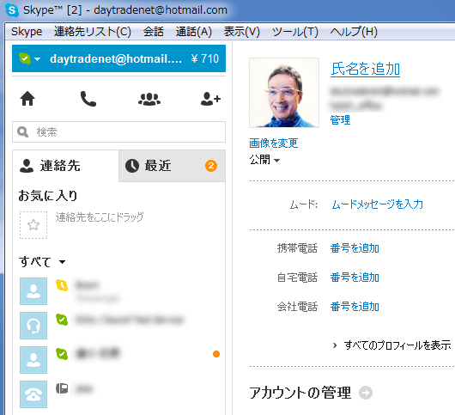Open the 表示(V) menu

[x=242, y=32]
